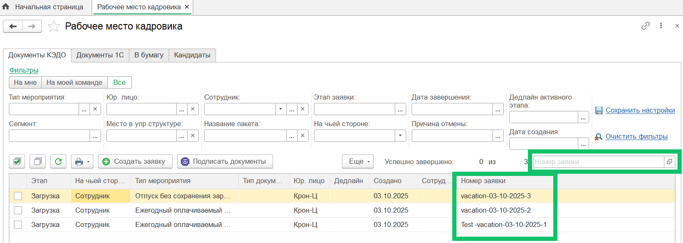683x243 pixels.
Task: Add page to favorites with star icon
Action: tap(54, 27)
